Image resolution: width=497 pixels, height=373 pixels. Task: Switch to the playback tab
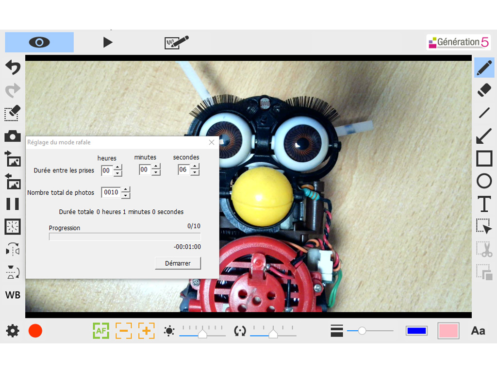(108, 42)
